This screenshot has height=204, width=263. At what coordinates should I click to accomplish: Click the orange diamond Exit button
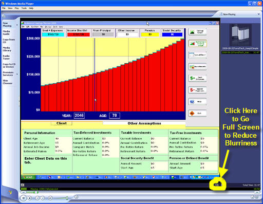pyautogui.click(x=197, y=113)
